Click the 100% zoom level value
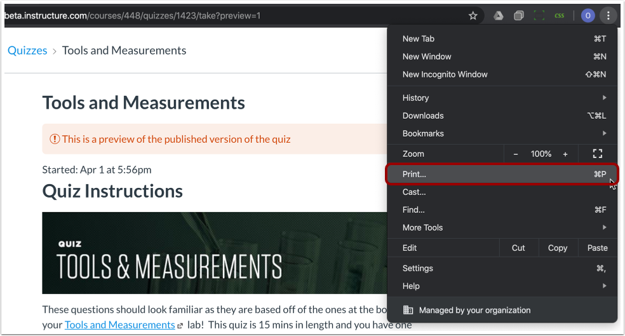 [x=541, y=154]
